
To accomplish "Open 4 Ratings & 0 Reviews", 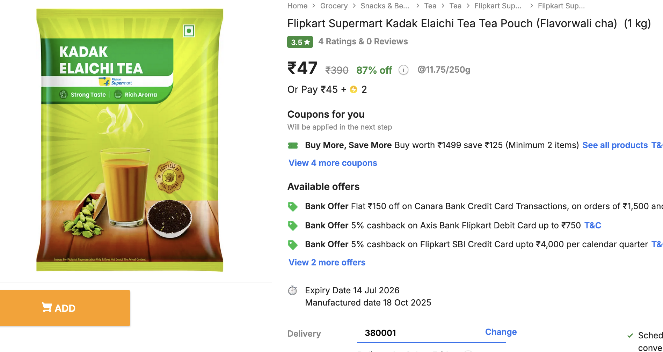I will click(363, 41).
